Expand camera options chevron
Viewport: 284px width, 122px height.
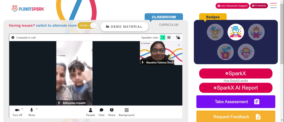point(22,109)
